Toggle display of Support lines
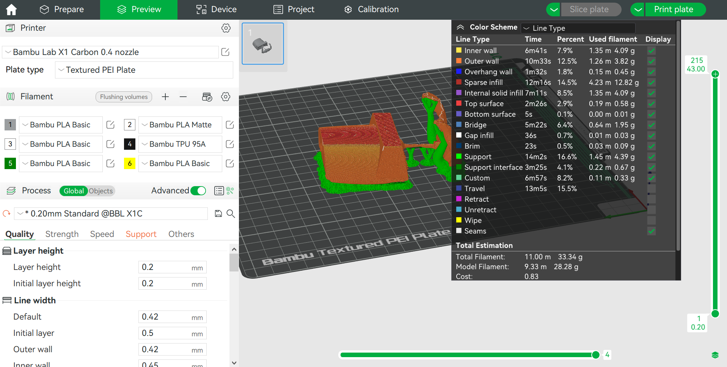The width and height of the screenshot is (727, 367). pos(652,157)
